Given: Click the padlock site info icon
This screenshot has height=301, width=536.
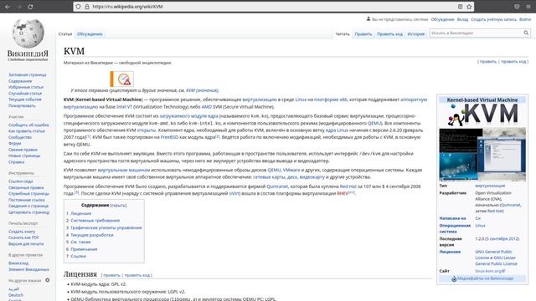Looking at the screenshot, I should point(87,7).
